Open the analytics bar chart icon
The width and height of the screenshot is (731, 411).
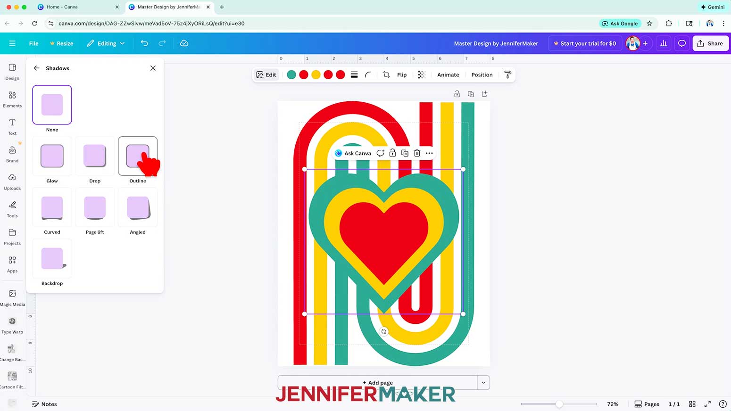point(664,43)
